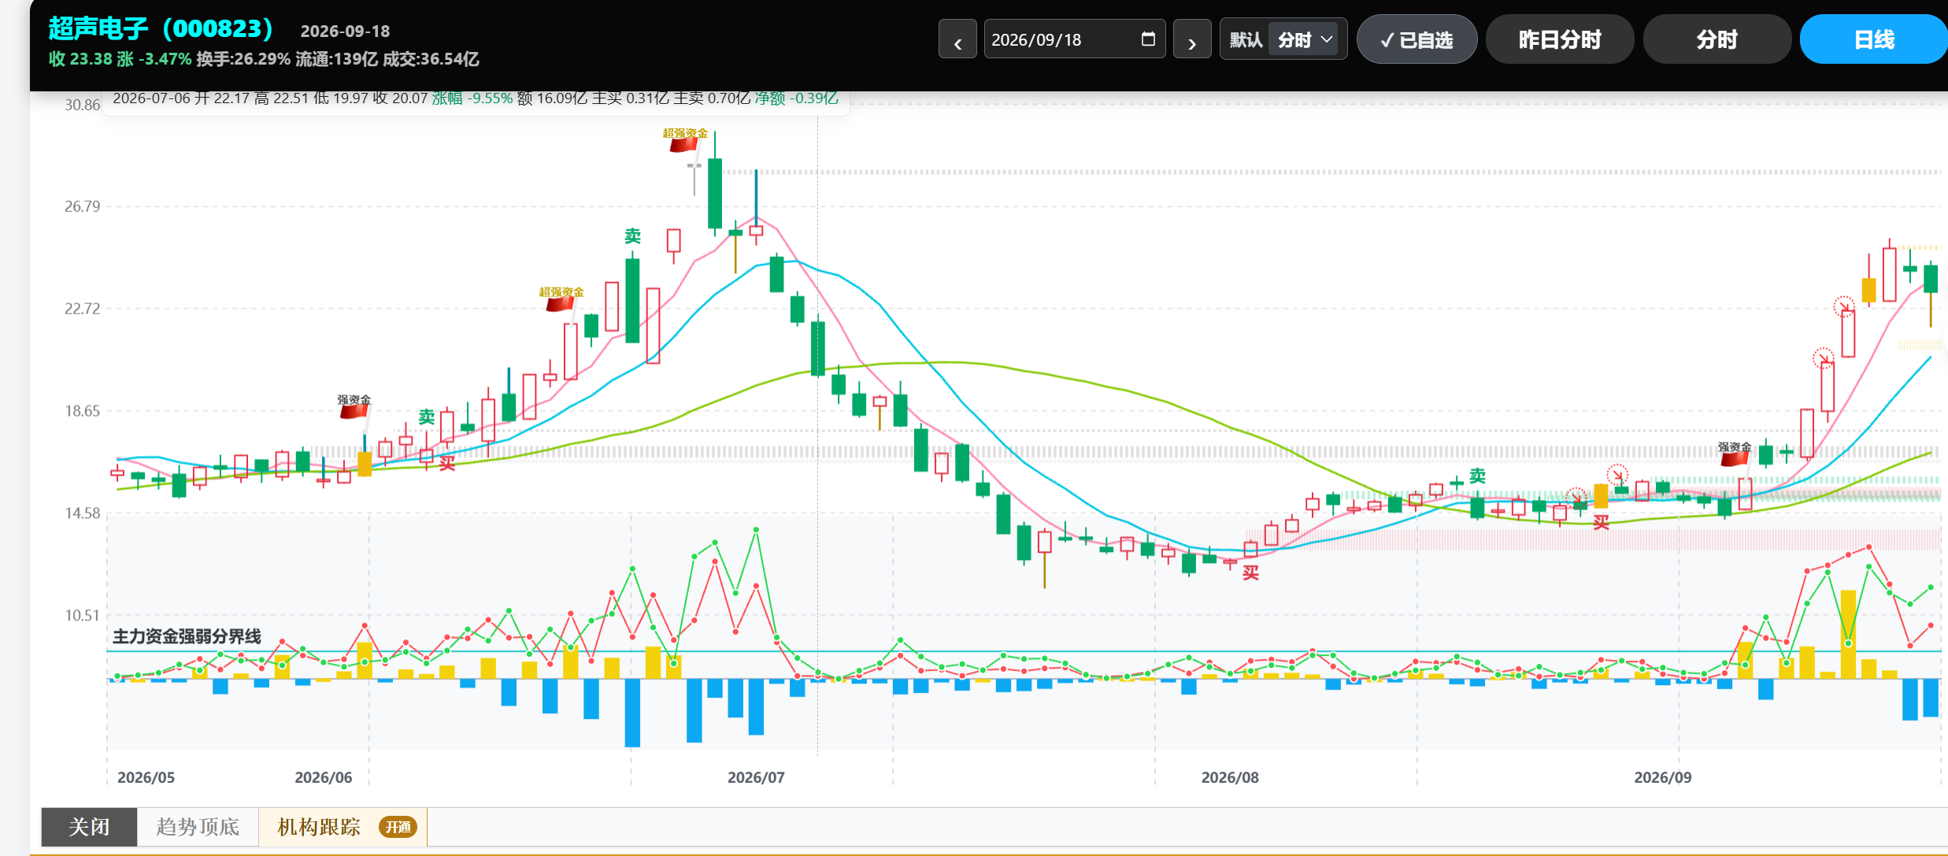1948x856 pixels.
Task: Click the 净额 -0.39亿 value in tooltip
Action: click(796, 98)
